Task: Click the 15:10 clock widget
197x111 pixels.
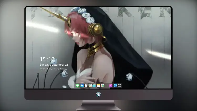Action: (47, 59)
